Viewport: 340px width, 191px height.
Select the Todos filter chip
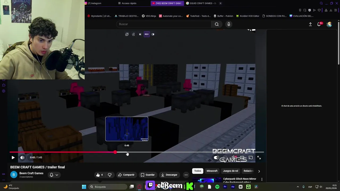[x=198, y=171]
